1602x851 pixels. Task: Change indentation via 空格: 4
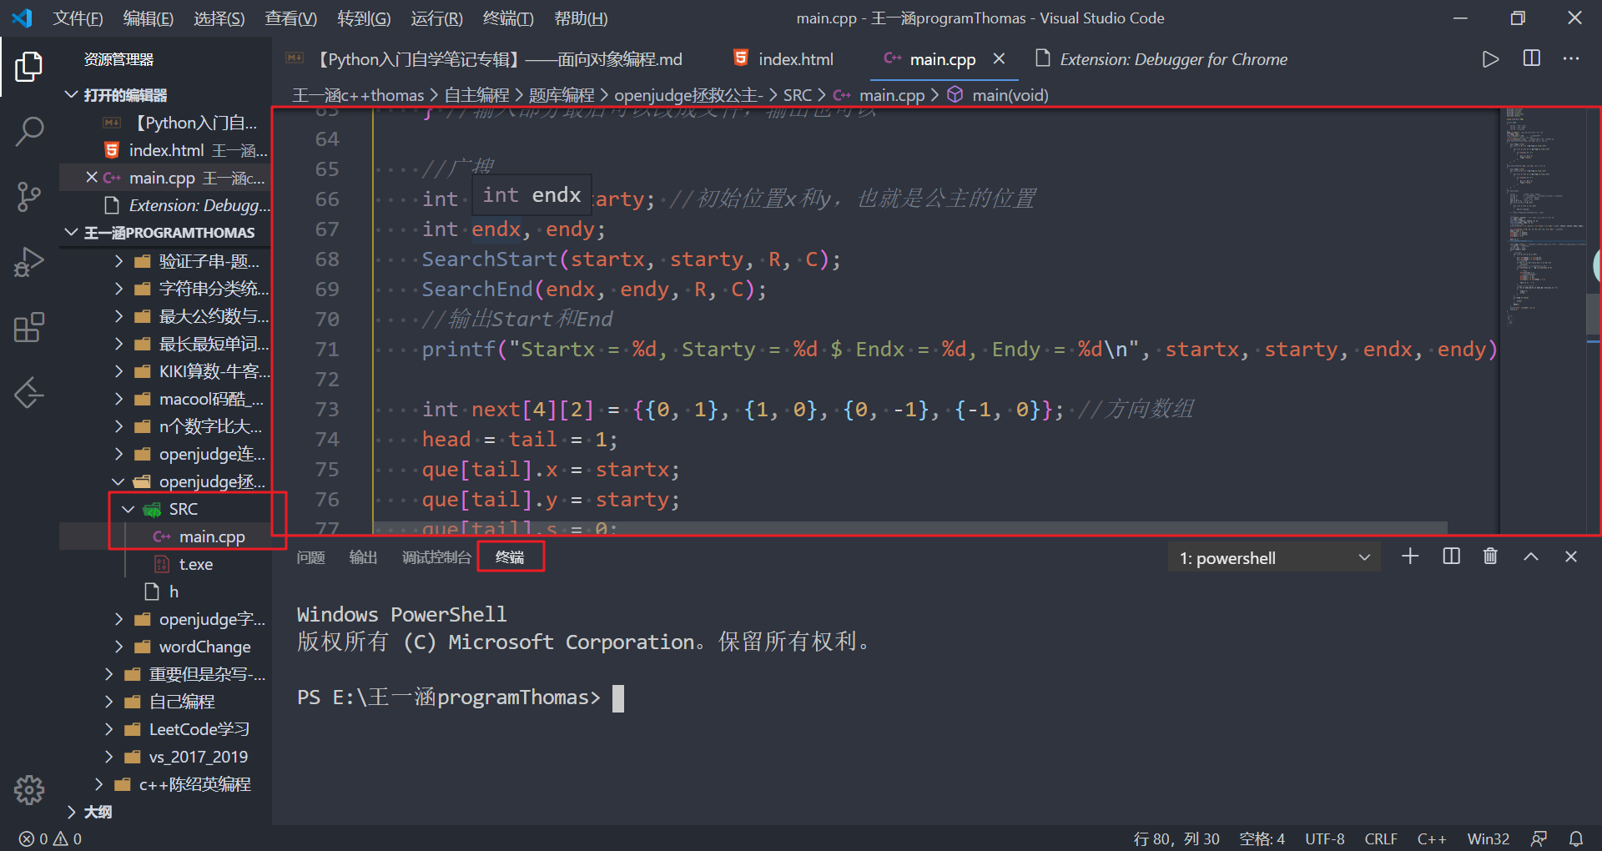[1262, 838]
